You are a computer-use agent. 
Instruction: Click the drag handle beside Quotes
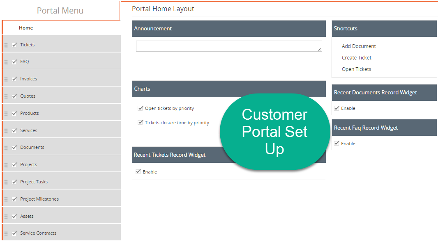pyautogui.click(x=6, y=96)
